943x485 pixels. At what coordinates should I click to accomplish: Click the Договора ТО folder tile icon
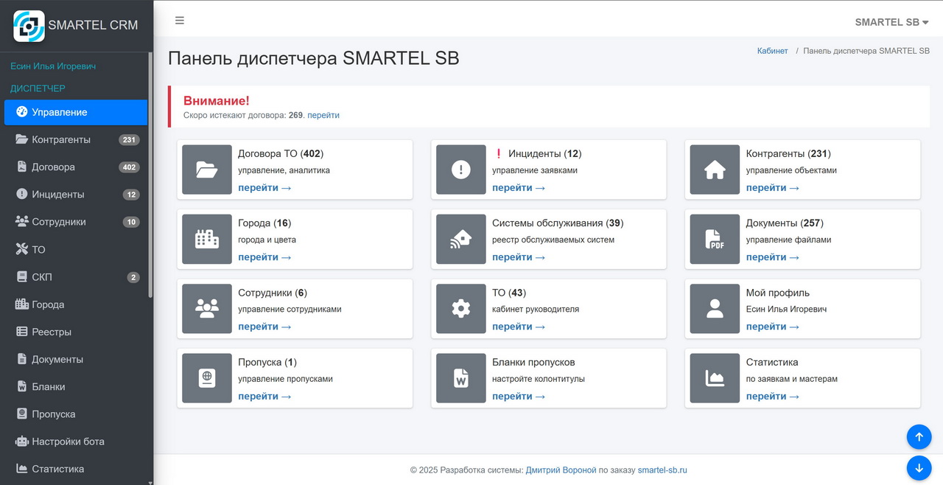[207, 170]
